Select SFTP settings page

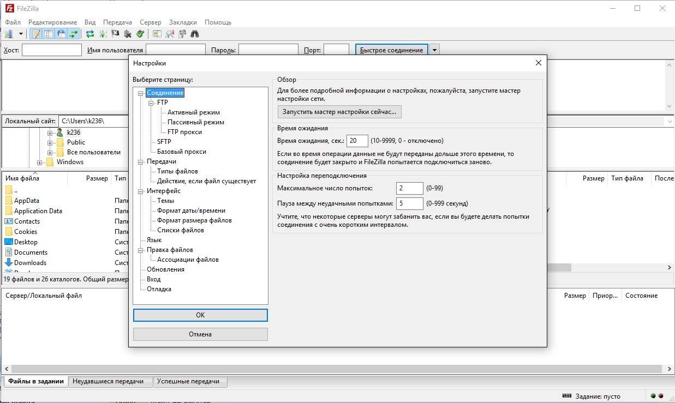point(164,142)
